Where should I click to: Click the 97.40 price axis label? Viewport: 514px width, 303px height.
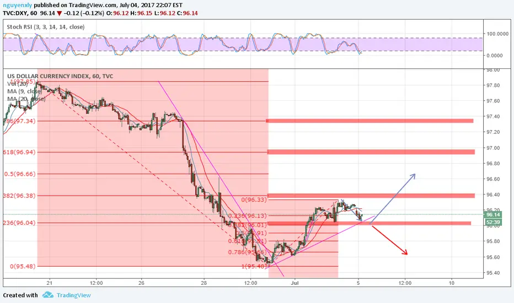click(493, 117)
